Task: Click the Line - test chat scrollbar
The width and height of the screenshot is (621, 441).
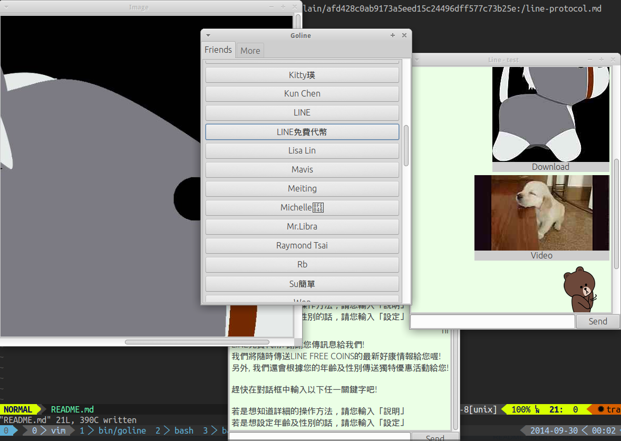Action: pos(616,214)
